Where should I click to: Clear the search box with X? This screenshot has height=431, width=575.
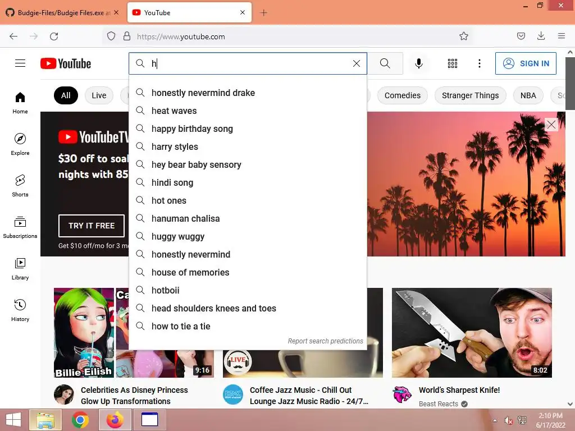click(x=357, y=63)
